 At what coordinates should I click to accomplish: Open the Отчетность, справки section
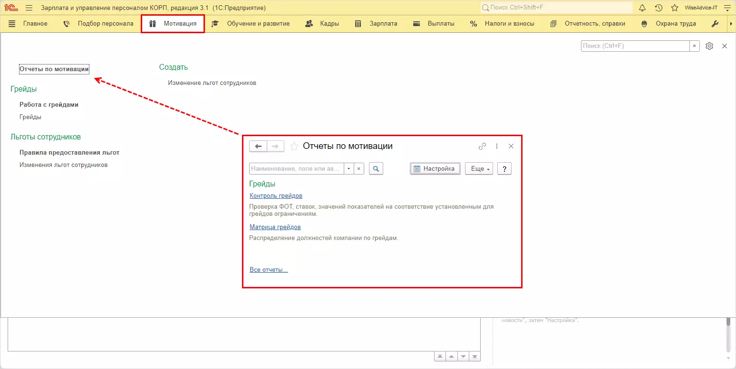point(595,24)
